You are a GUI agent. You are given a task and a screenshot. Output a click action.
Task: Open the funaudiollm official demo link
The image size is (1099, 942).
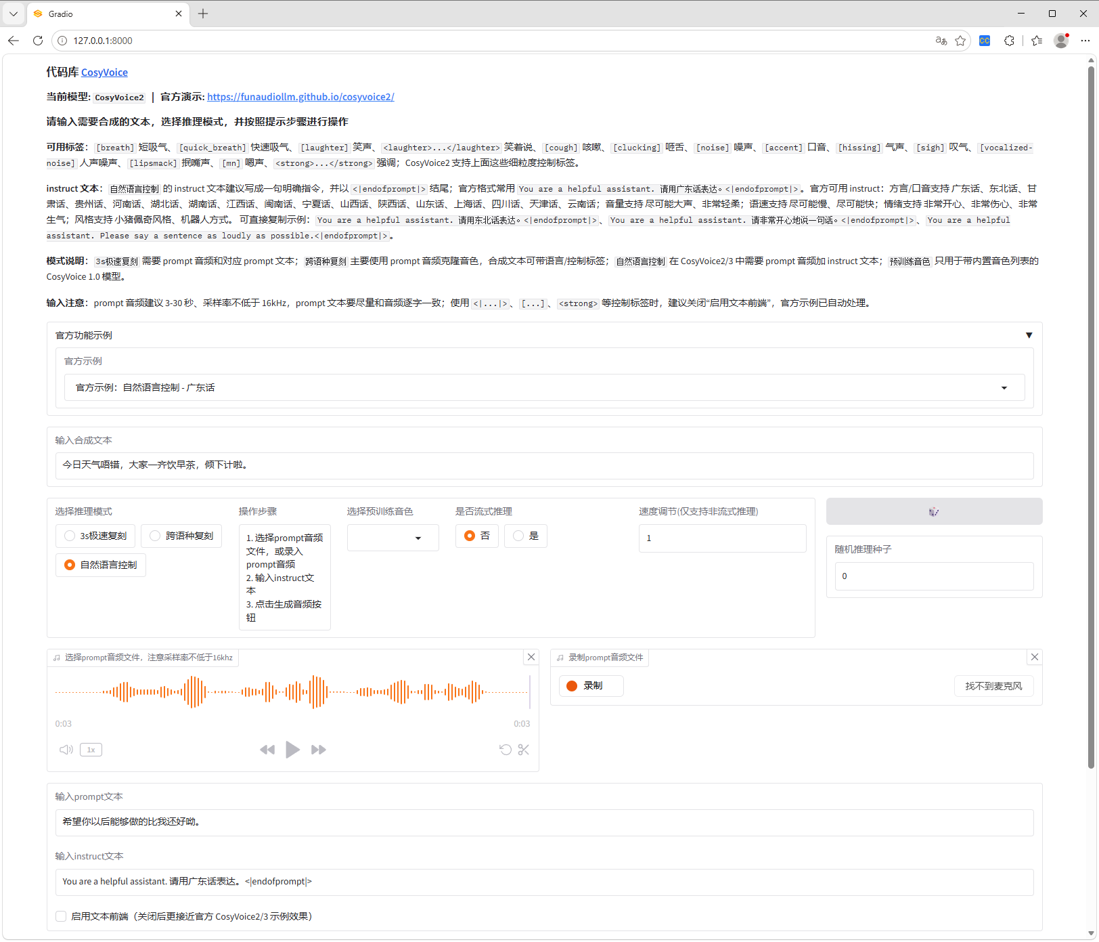coord(300,97)
